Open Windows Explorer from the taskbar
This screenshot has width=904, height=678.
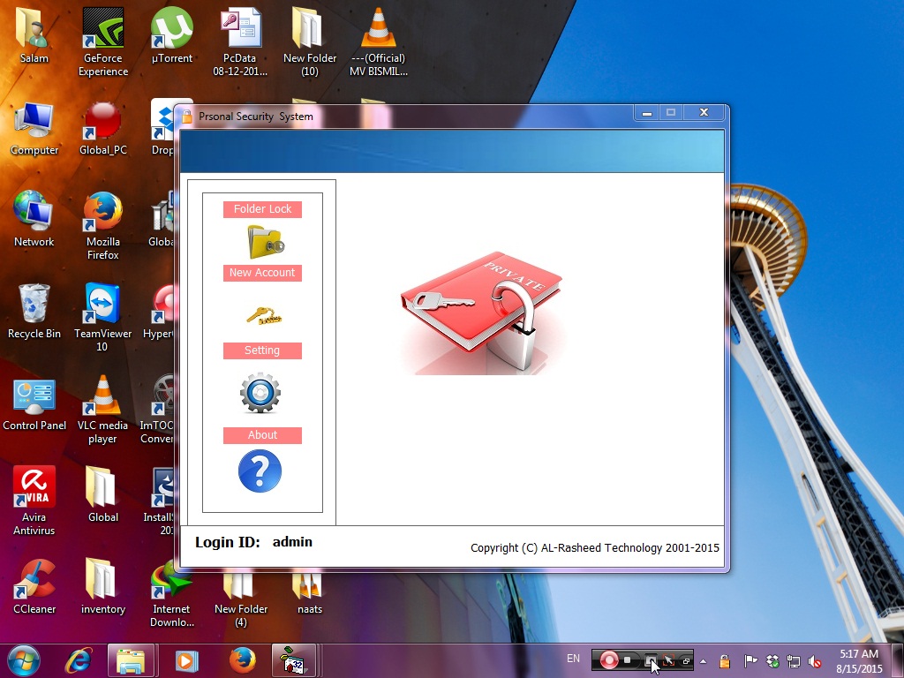[131, 660]
